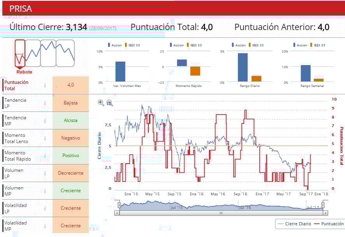The image size is (345, 237).
Task: Click the Negativo value for Momento Total Lento
Action: [x=70, y=138]
